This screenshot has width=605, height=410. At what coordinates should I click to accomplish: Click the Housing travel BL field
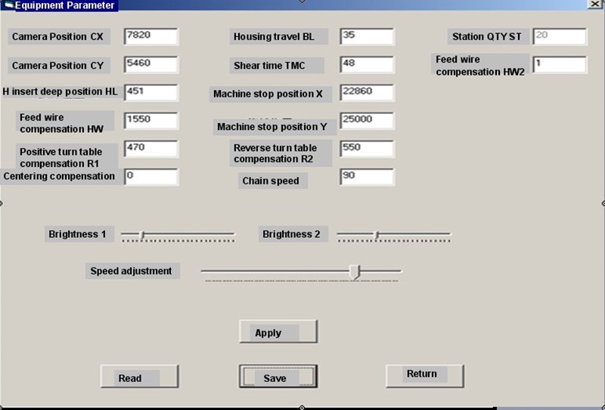tap(367, 36)
